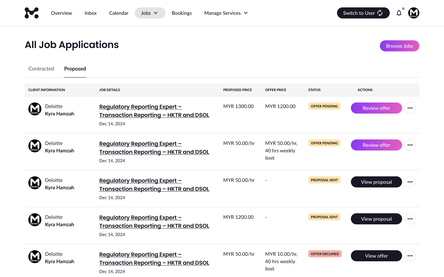The image size is (444, 277).
Task: Expand the Manage Services dropdown
Action: (x=226, y=13)
